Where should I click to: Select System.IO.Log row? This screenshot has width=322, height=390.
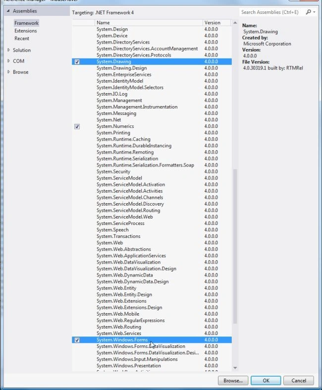[152, 94]
